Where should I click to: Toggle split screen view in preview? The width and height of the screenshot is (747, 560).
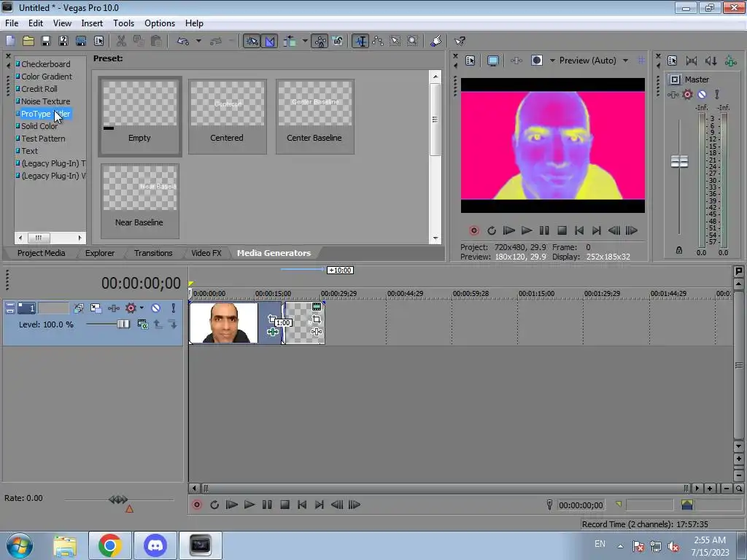(537, 61)
